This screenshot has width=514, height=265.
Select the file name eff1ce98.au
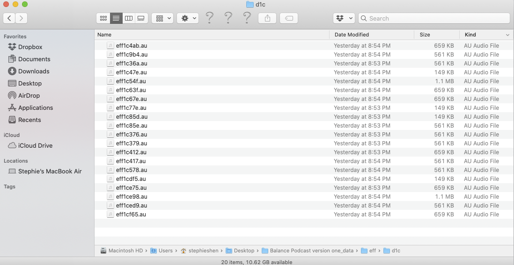coord(132,197)
